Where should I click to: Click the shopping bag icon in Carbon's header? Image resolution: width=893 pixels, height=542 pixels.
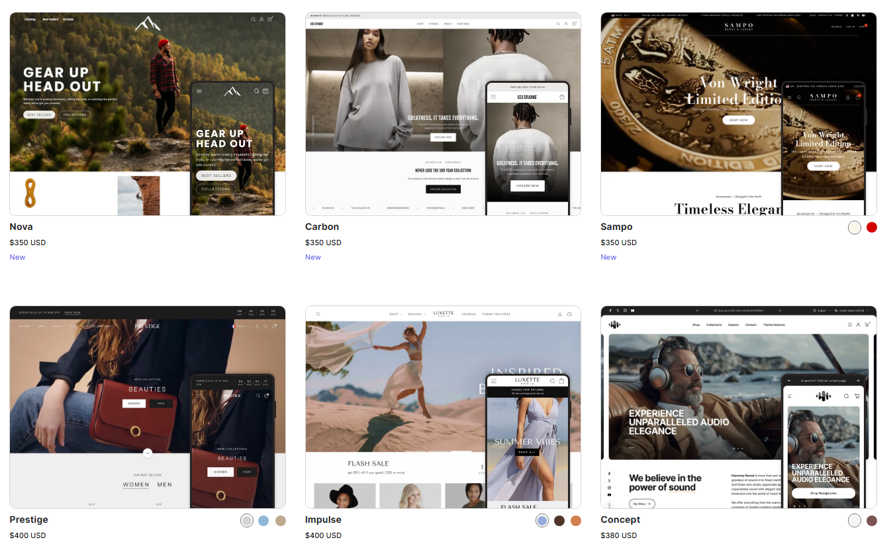pos(574,24)
